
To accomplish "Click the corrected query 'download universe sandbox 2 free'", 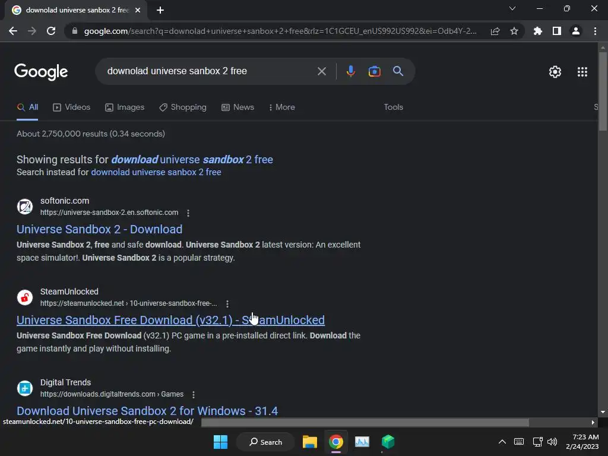I will pos(192,160).
